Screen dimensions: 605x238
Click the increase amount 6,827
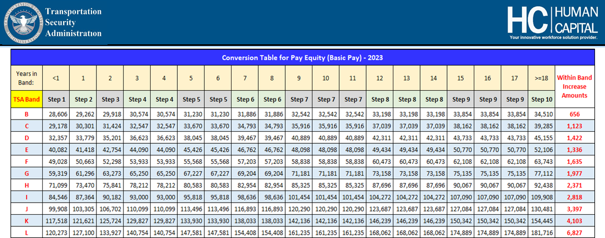pos(575,232)
